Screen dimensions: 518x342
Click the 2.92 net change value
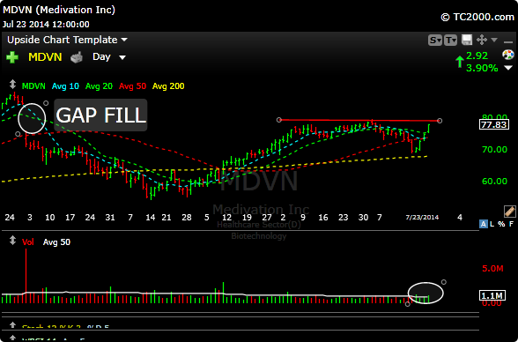[x=477, y=56]
